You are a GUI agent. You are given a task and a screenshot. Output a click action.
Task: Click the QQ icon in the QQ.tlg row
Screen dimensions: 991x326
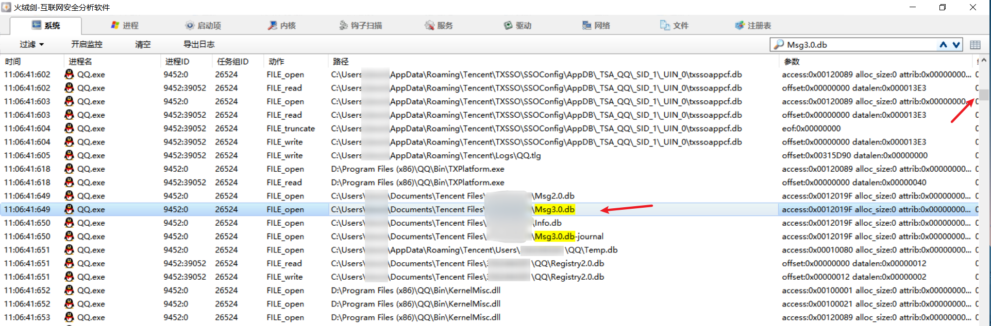click(x=69, y=155)
